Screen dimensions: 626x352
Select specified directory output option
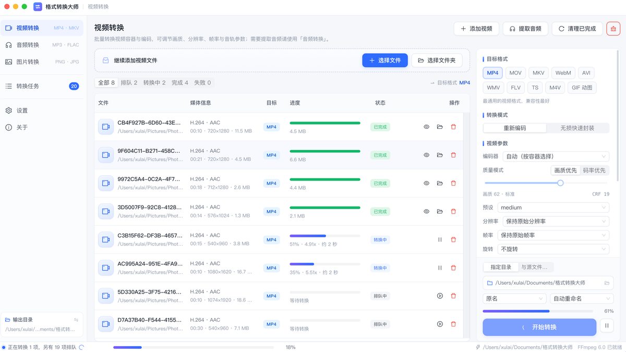pyautogui.click(x=501, y=267)
